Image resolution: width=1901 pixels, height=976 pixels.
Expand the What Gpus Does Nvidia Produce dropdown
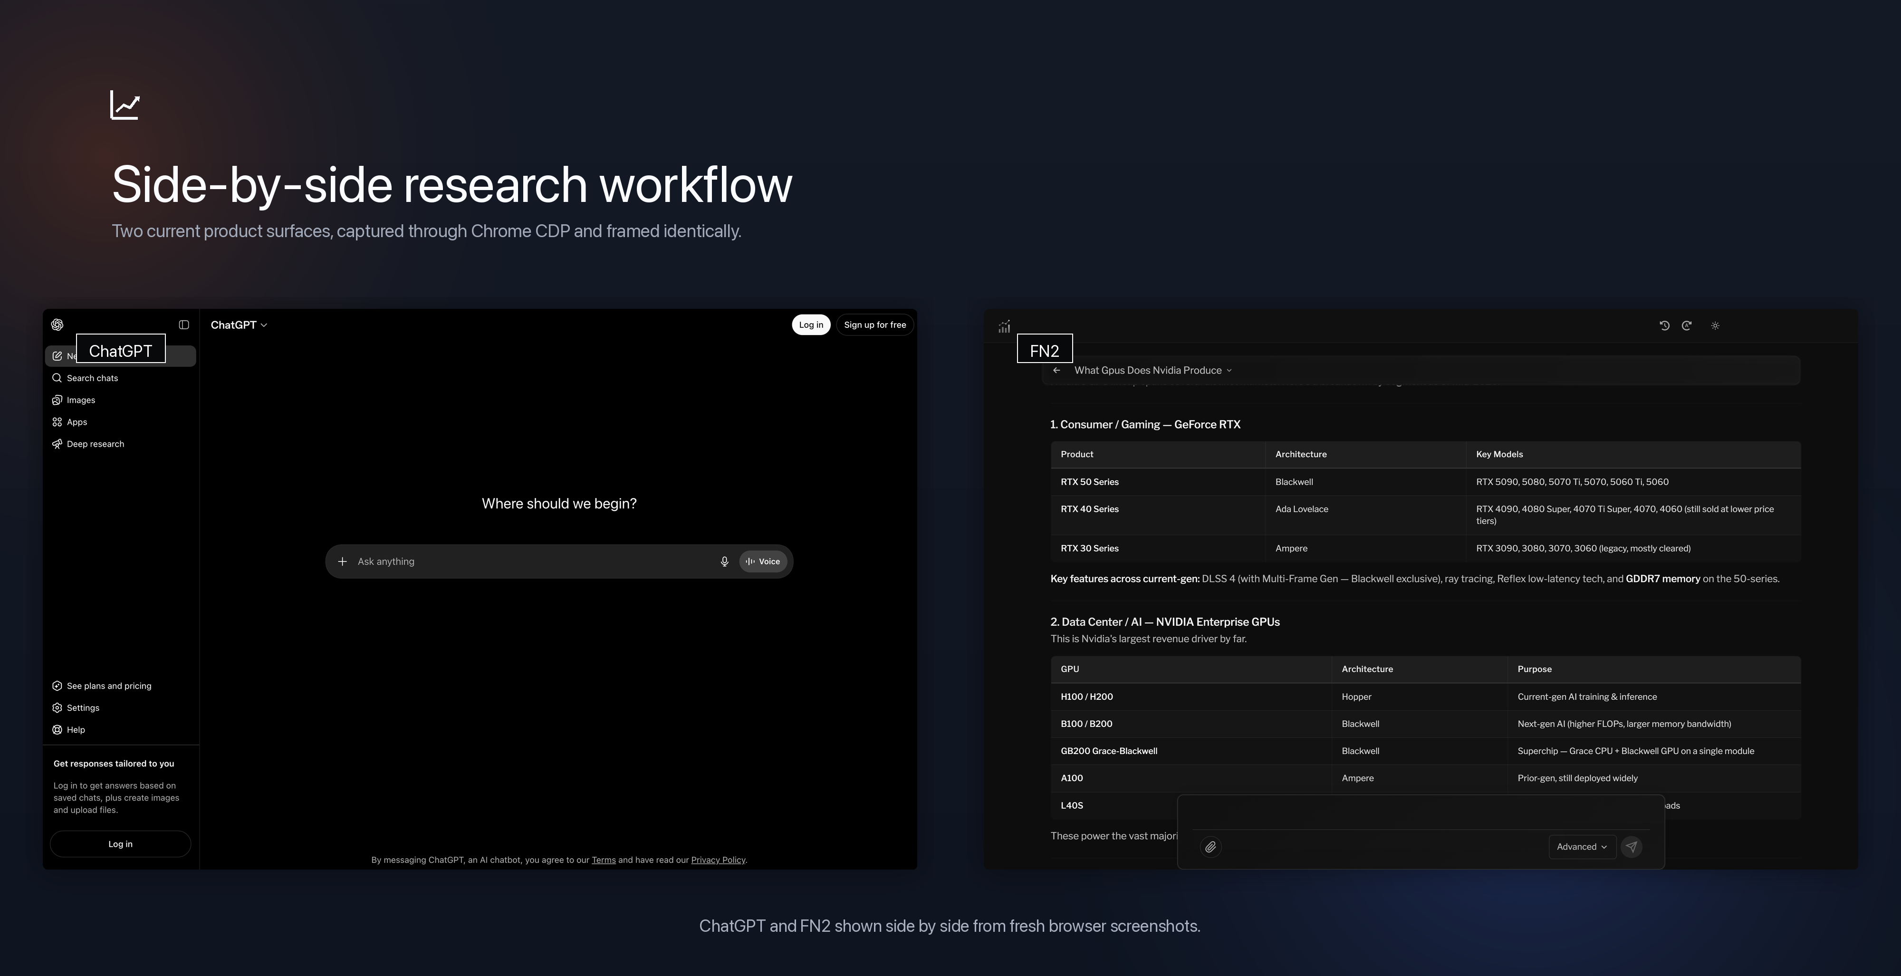(1152, 370)
